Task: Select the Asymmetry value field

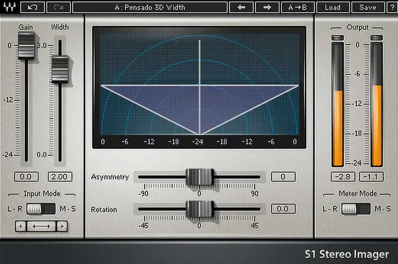Action: [x=283, y=177]
